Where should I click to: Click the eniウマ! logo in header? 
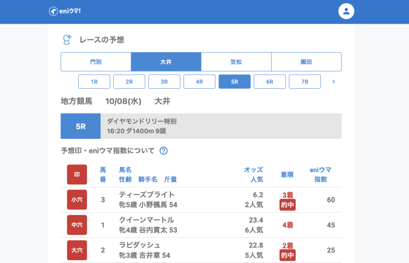[65, 11]
